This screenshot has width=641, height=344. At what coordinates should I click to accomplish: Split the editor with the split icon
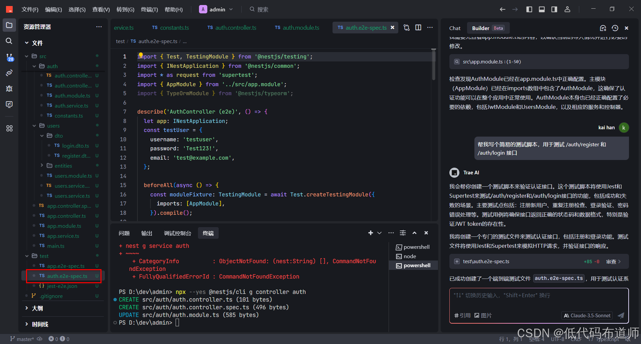tap(418, 28)
